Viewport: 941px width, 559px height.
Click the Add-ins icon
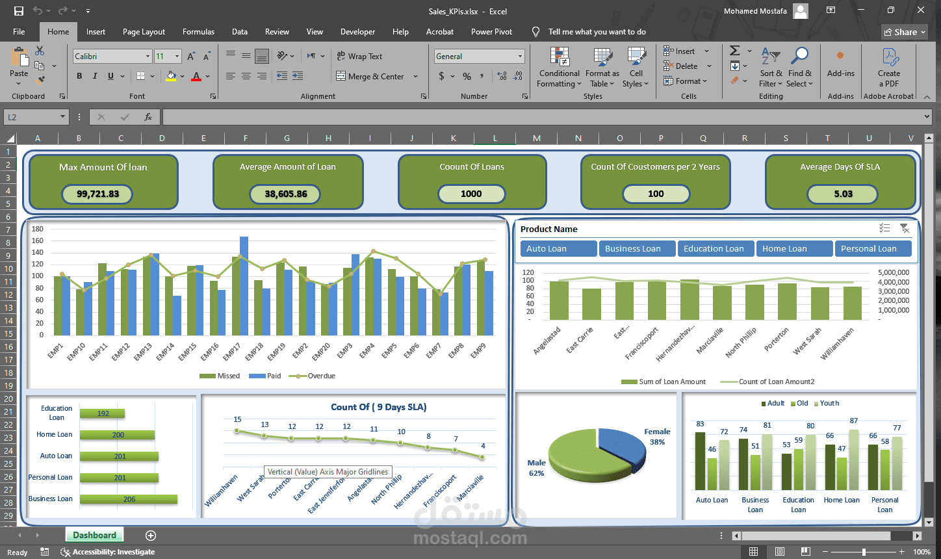click(840, 63)
